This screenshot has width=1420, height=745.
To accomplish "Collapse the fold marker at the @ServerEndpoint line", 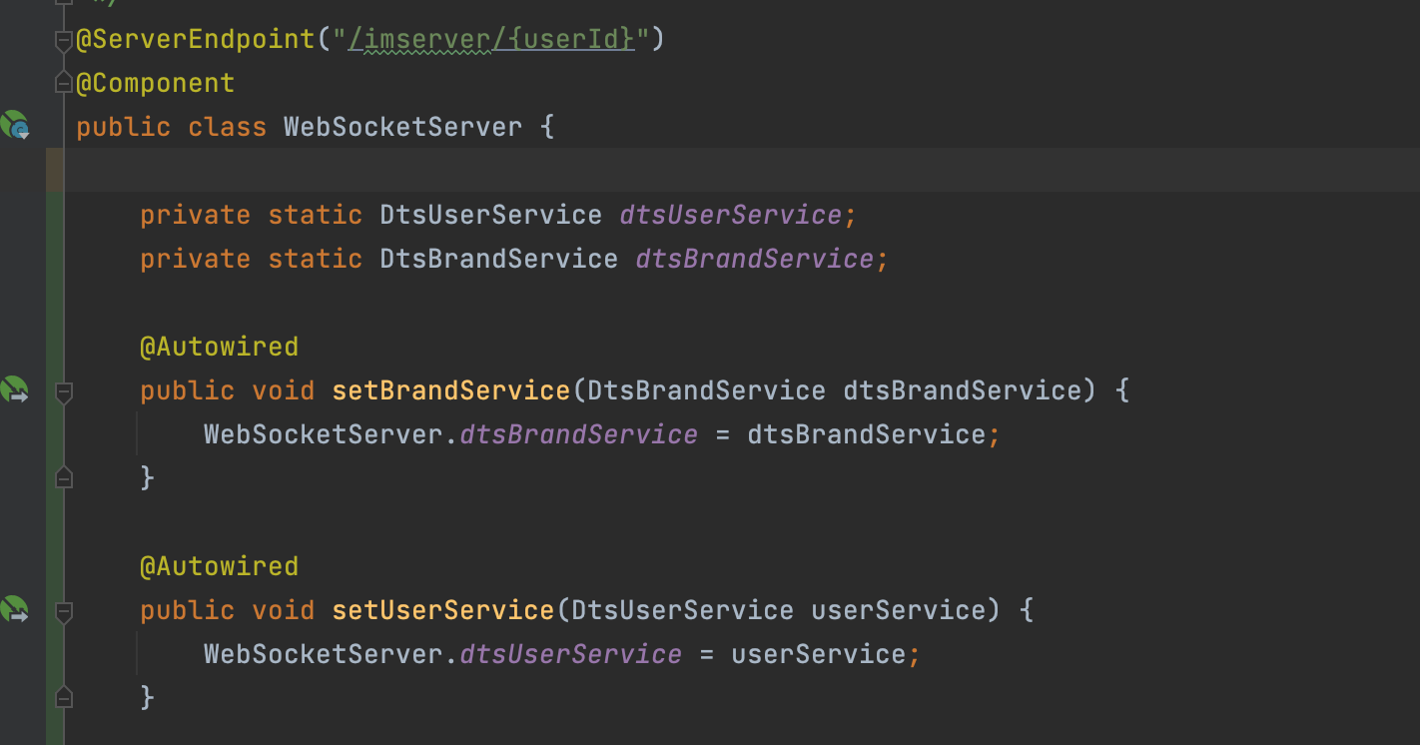I will pos(64,40).
